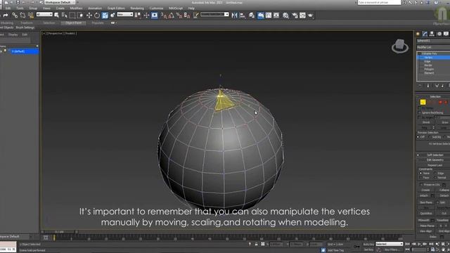450x253 pixels.
Task: Open the selection filter dropdown in toolbar
Action: pos(44,14)
